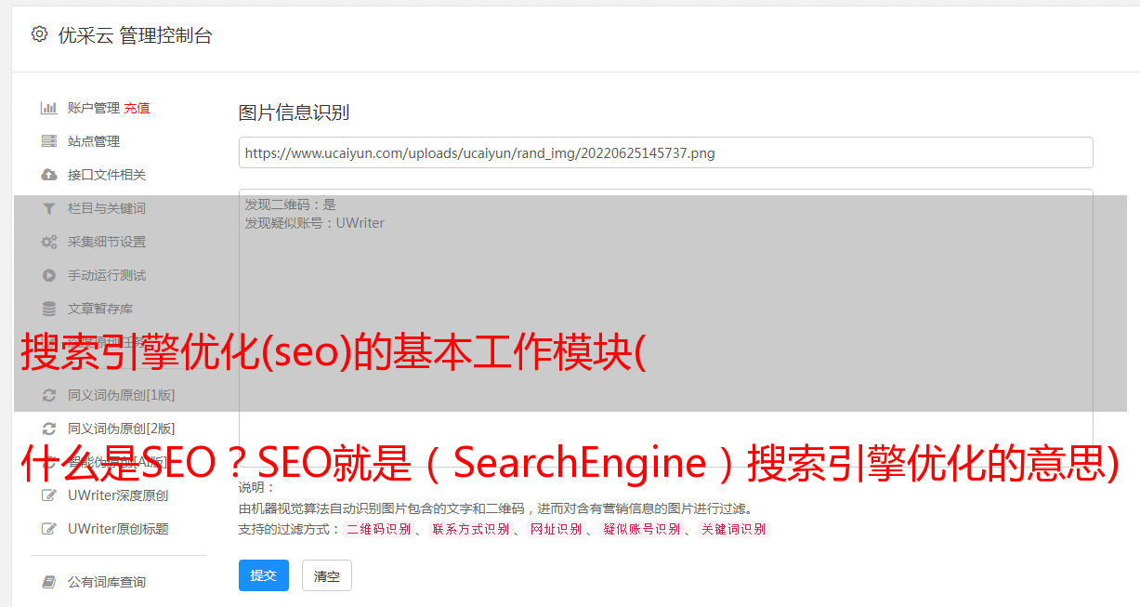Click the 发现疑似账号：UWriter result line

[x=314, y=223]
